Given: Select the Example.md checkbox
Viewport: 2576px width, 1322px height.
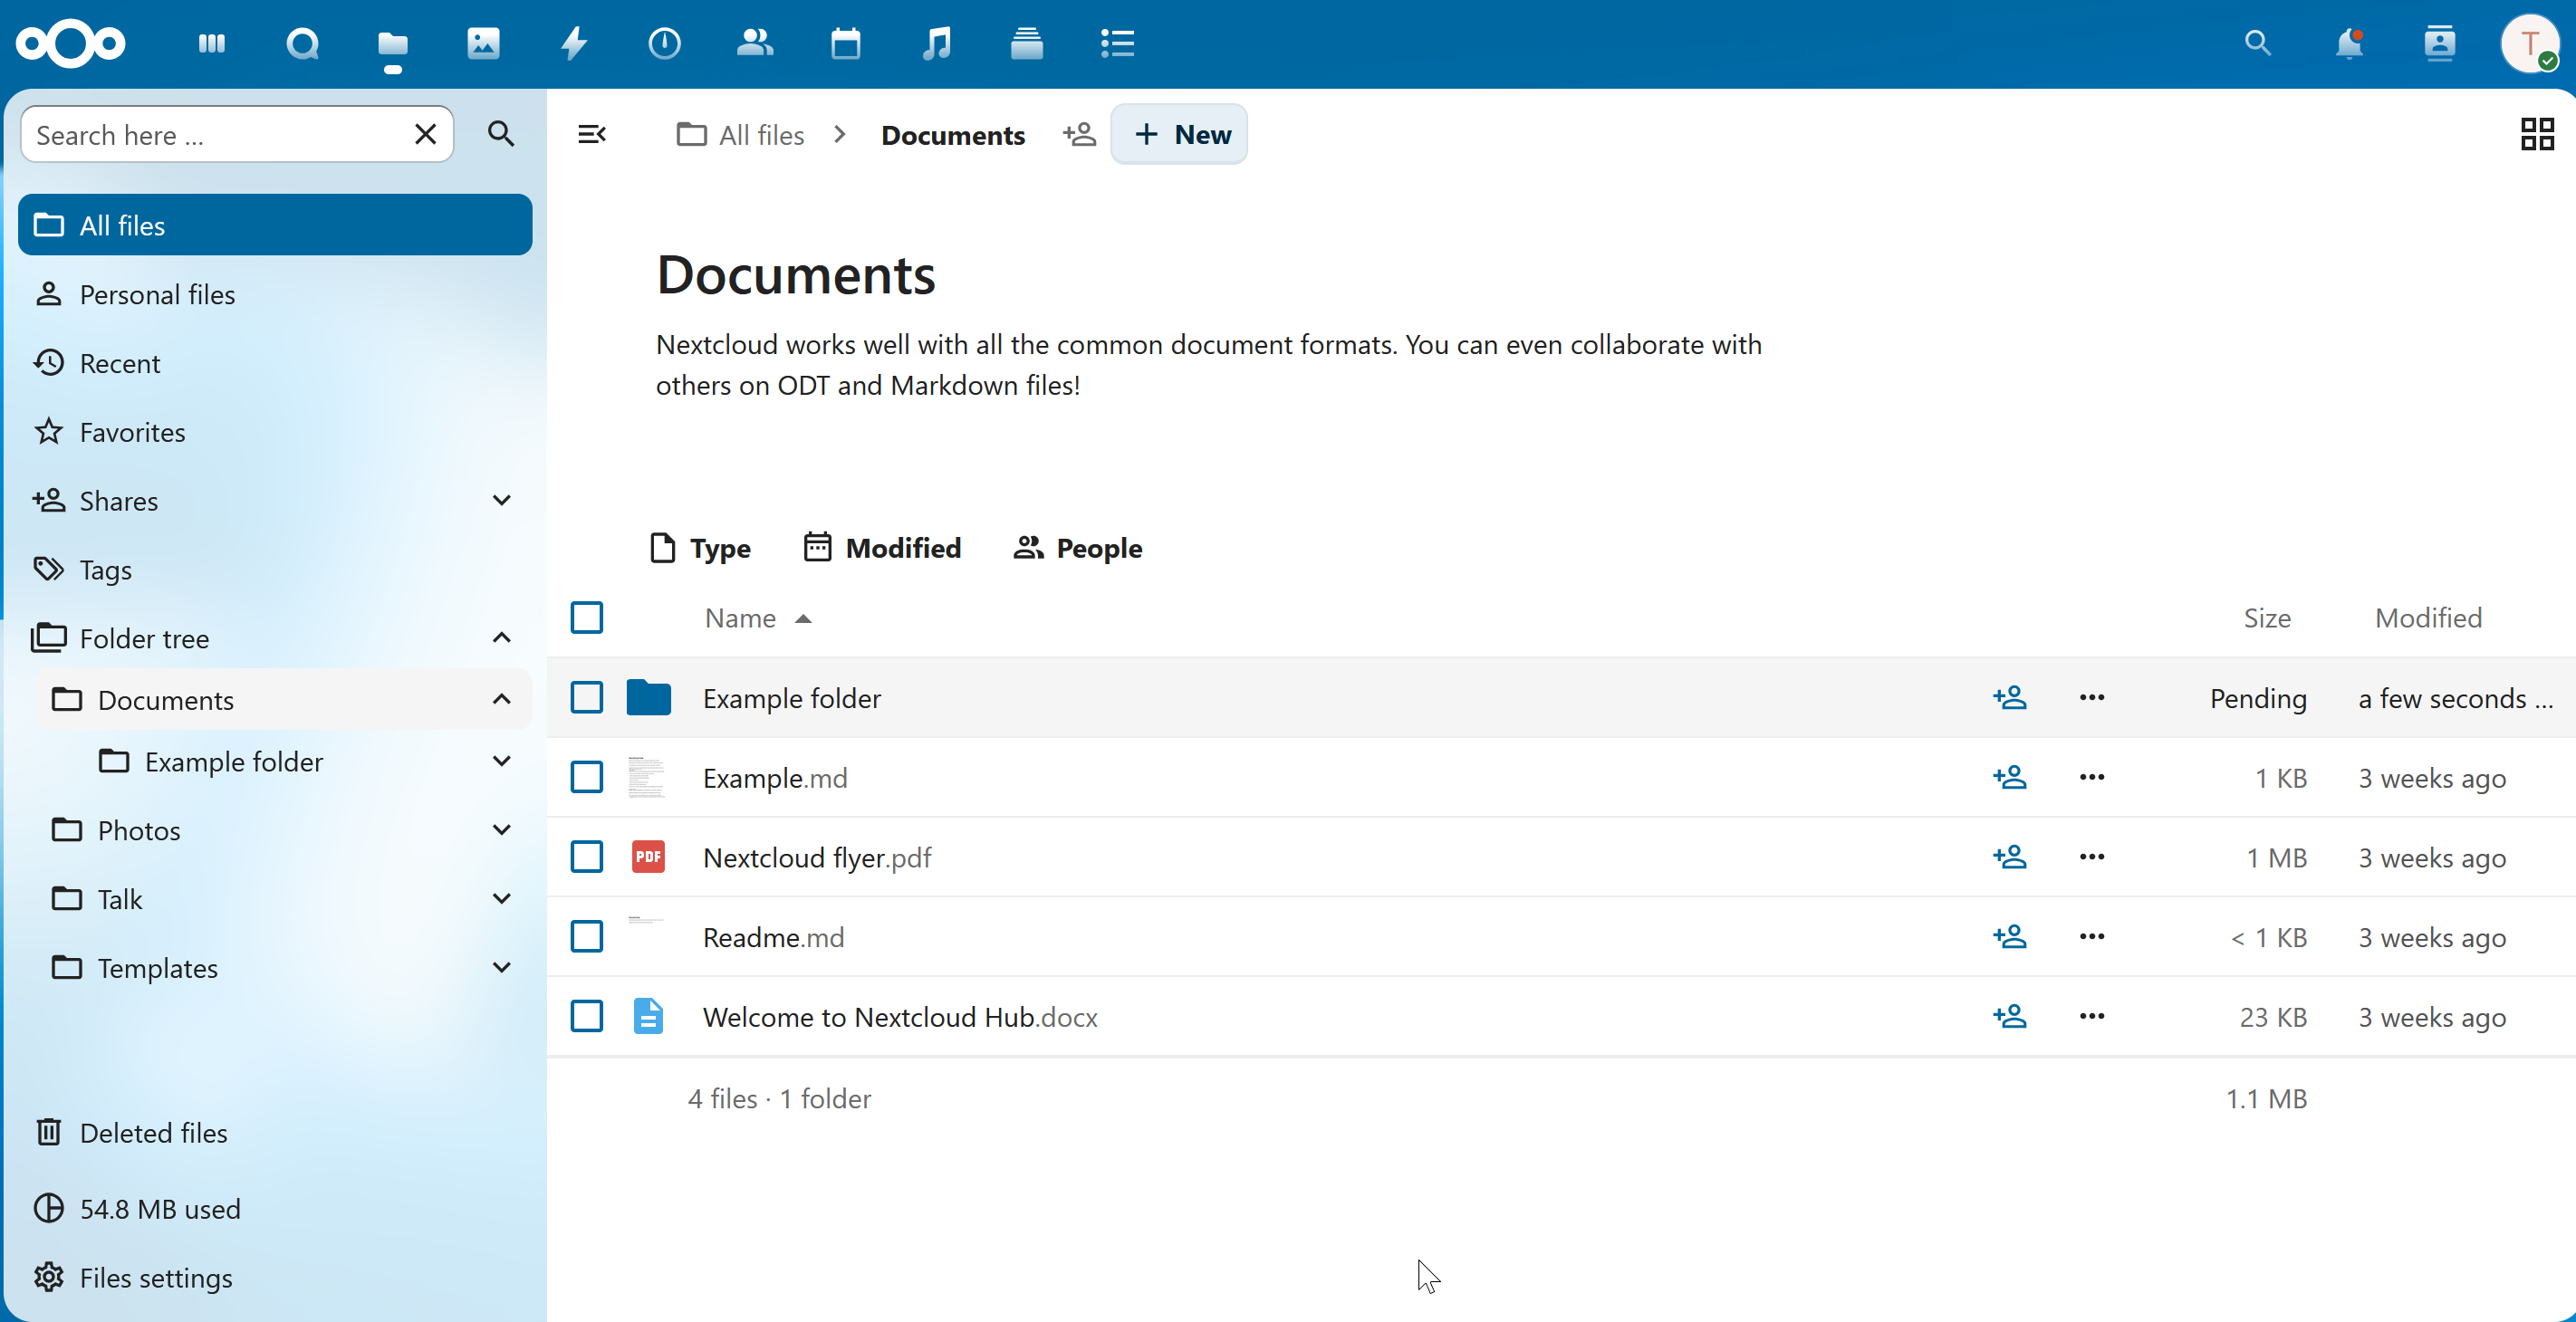Looking at the screenshot, I should [x=587, y=777].
